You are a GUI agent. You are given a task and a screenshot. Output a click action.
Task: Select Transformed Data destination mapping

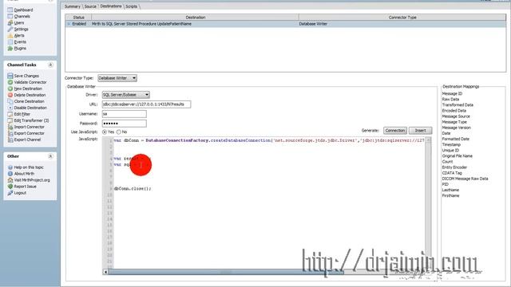pyautogui.click(x=458, y=105)
